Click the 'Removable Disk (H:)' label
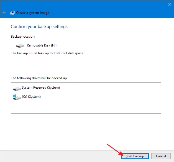 42,45
